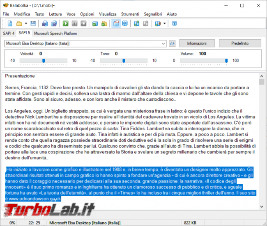This screenshot has height=226, width=267.
Task: Open the Lettura menu
Action: tap(55, 14)
